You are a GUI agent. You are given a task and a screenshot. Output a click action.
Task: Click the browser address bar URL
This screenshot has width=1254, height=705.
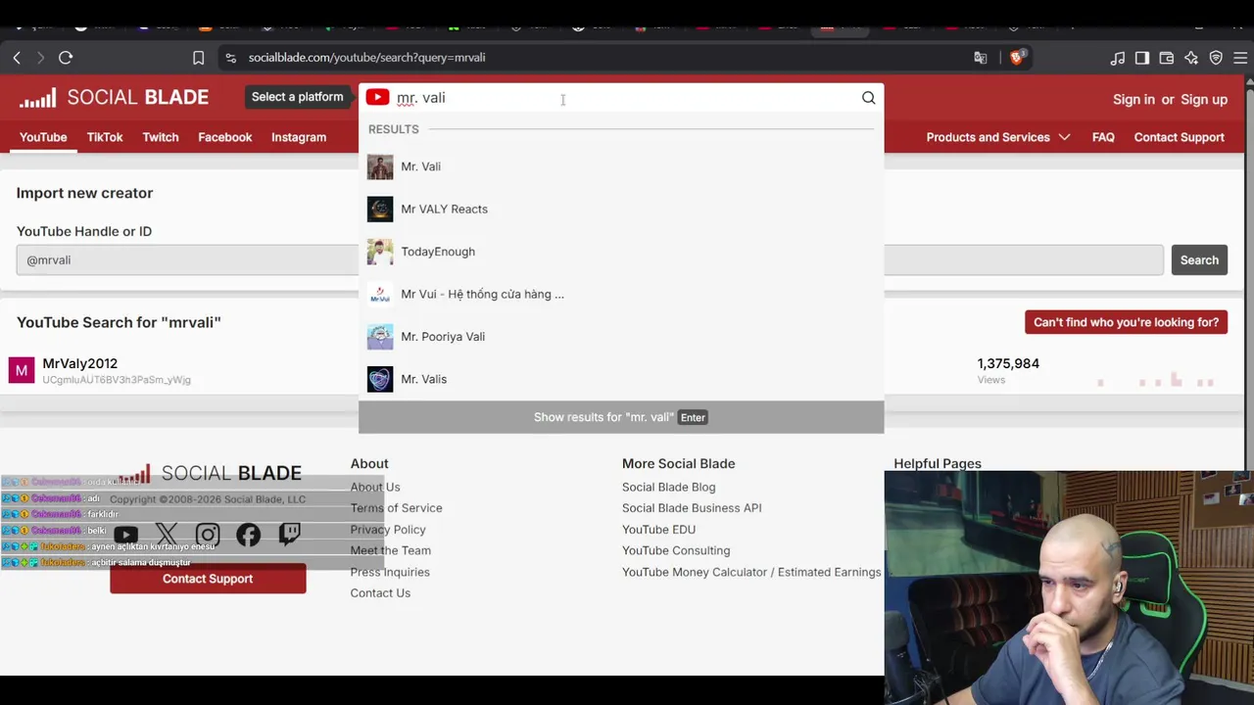[x=366, y=58]
